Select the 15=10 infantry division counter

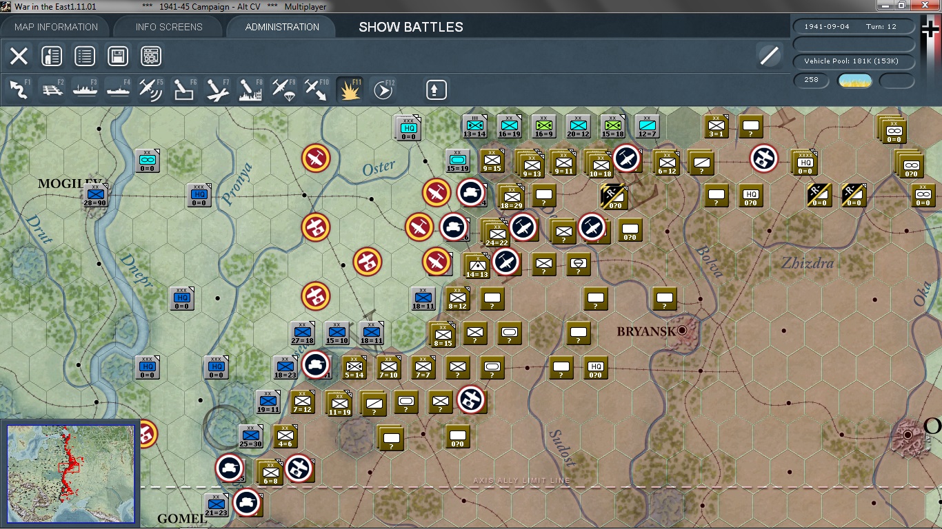pyautogui.click(x=337, y=333)
